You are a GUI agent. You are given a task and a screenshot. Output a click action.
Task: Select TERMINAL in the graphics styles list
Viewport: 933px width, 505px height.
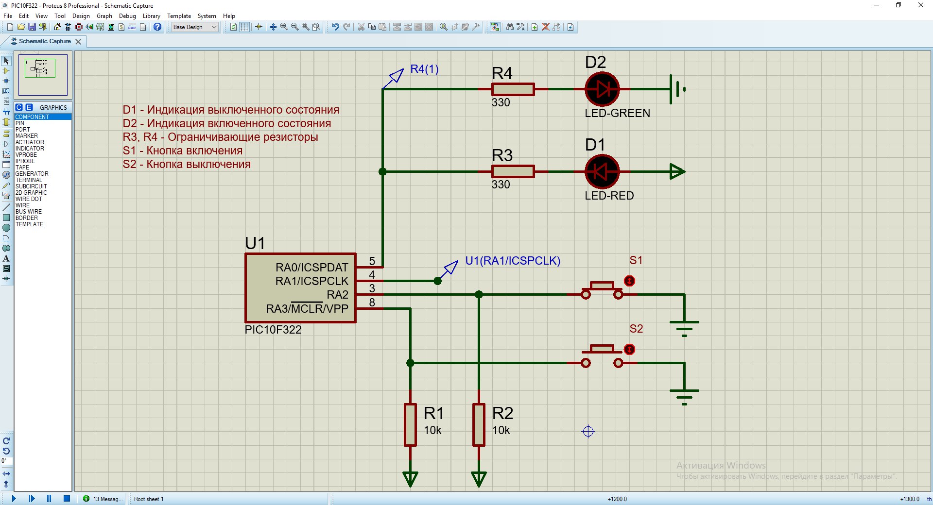pos(29,180)
